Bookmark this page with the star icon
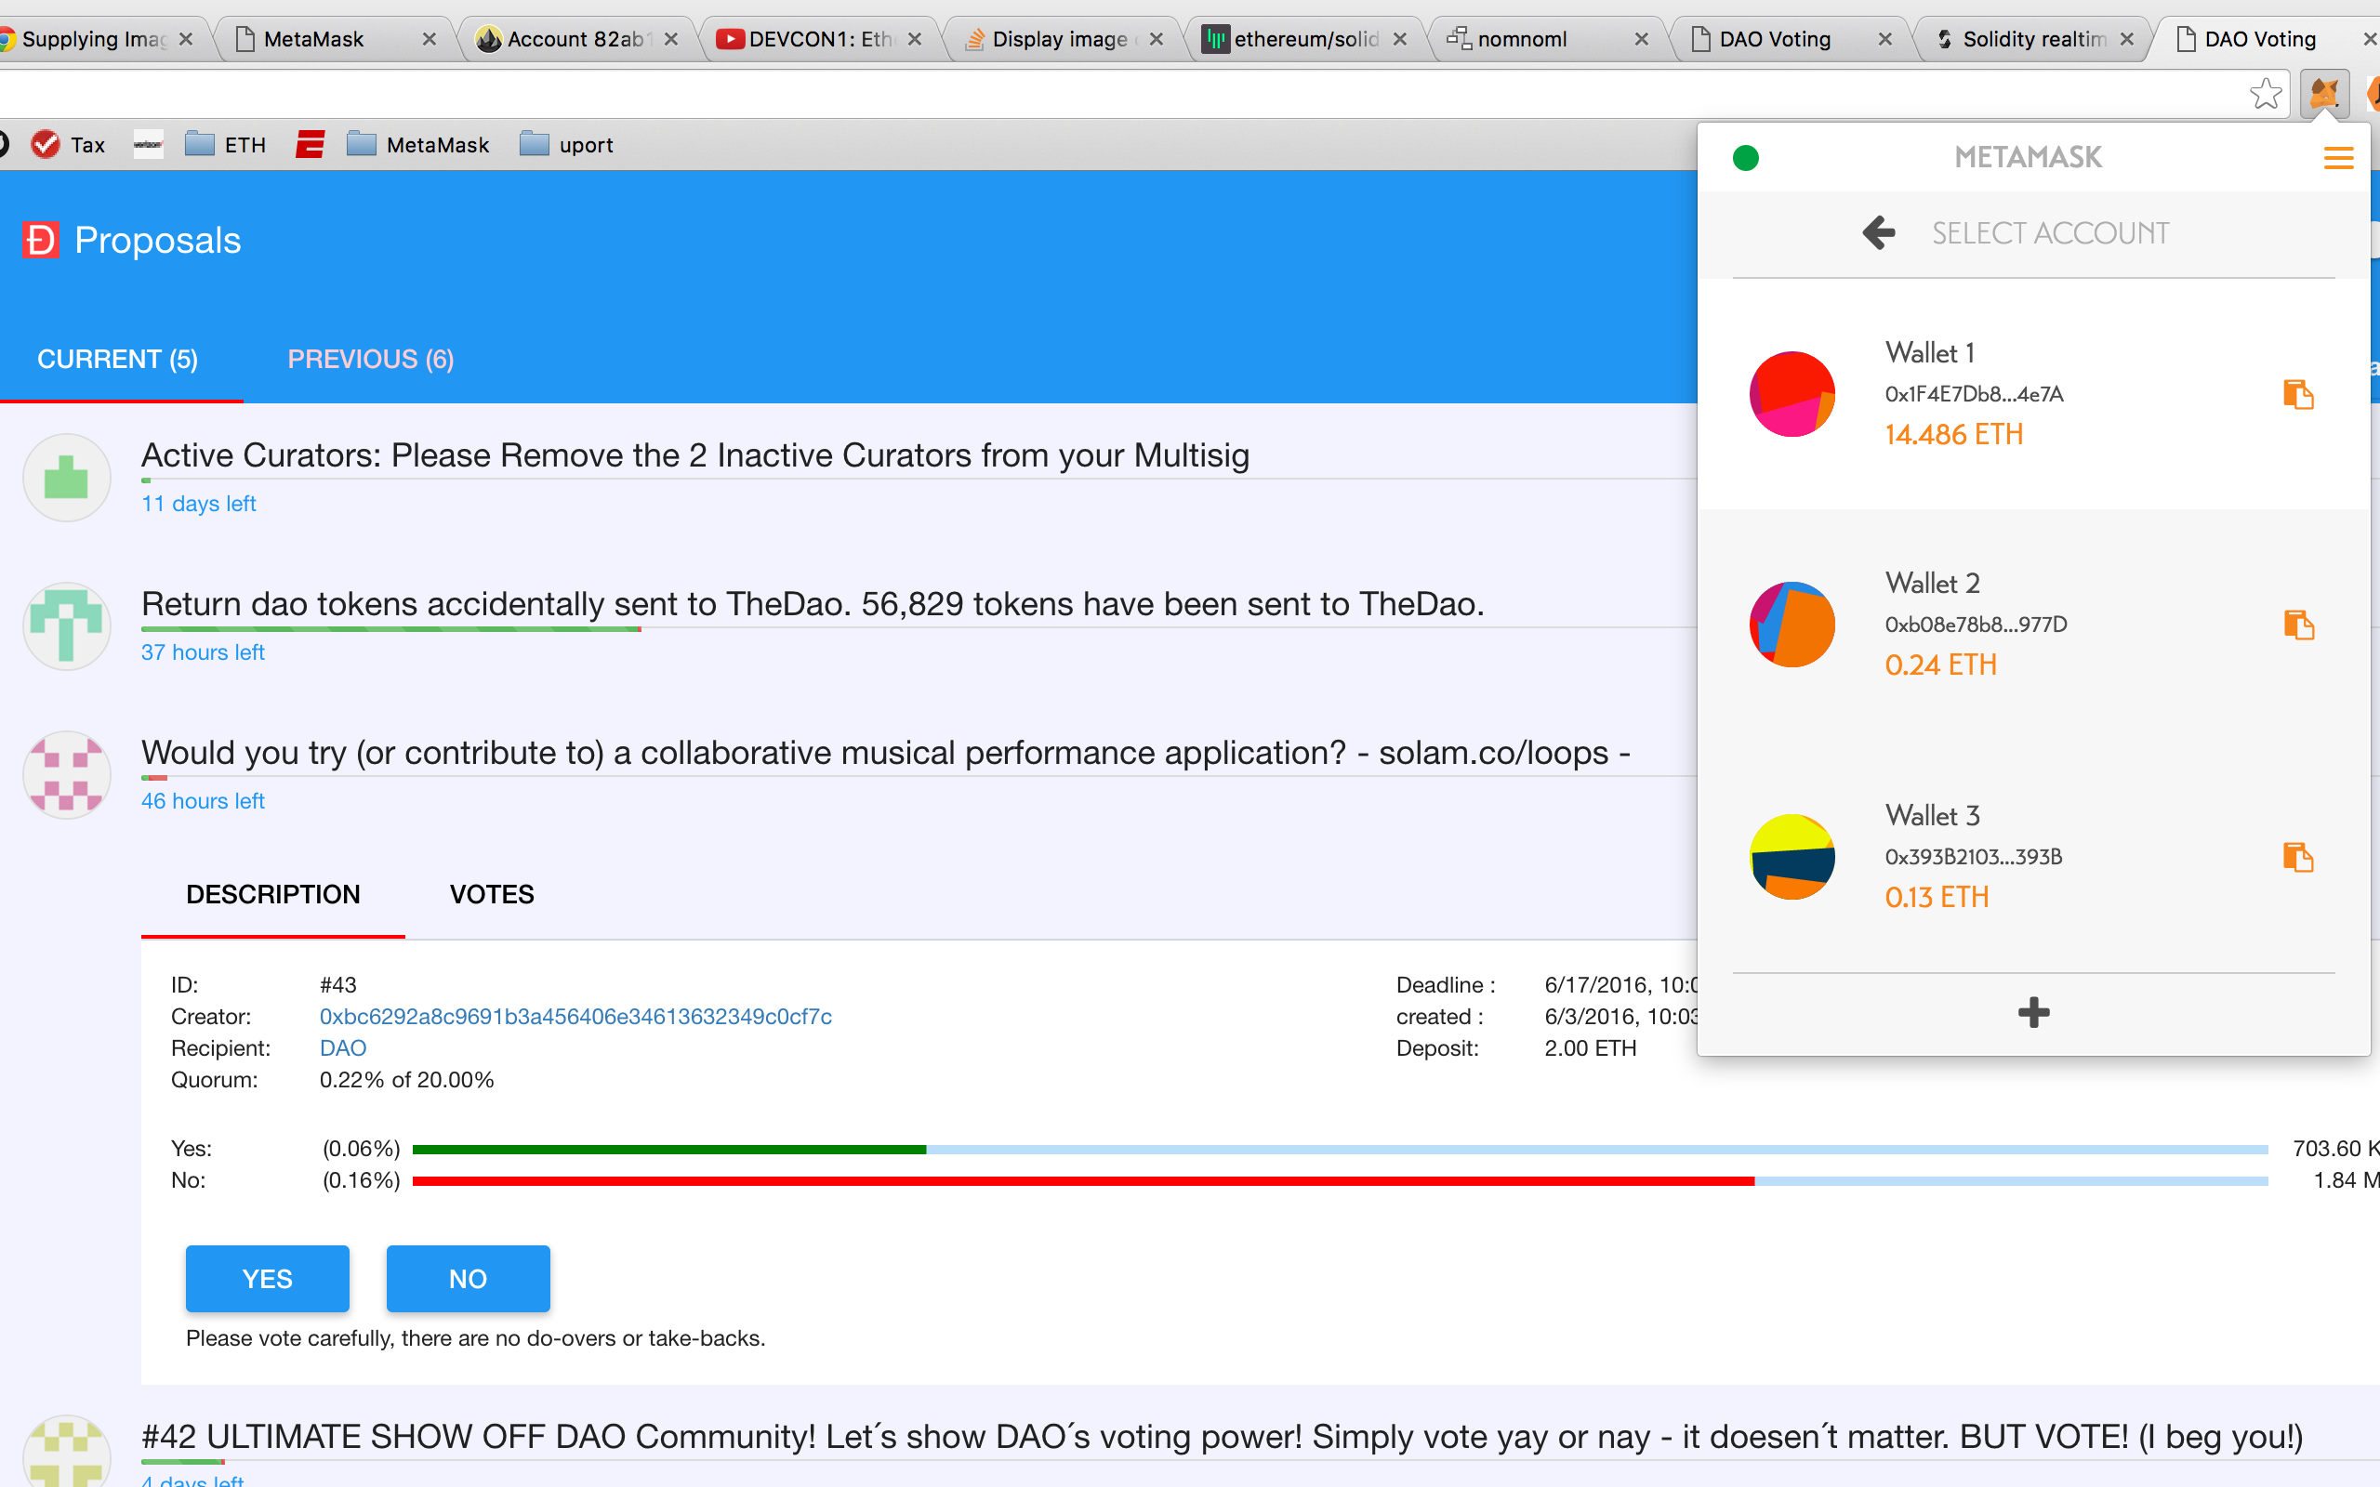The height and width of the screenshot is (1487, 2380). point(2266,95)
